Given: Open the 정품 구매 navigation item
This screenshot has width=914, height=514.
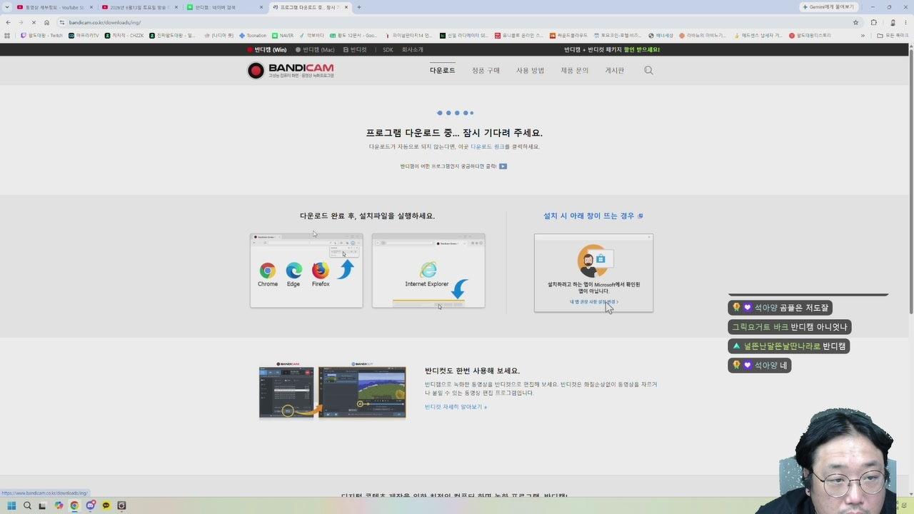Looking at the screenshot, I should tap(486, 71).
